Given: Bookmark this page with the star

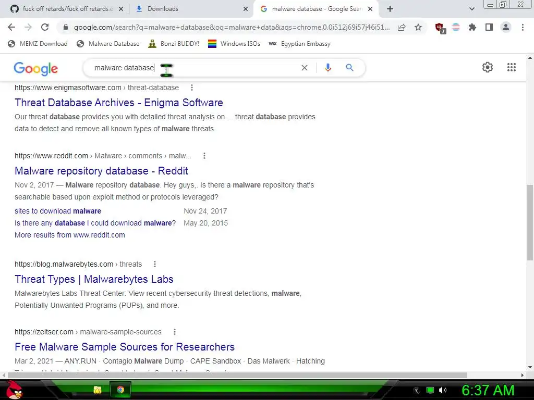Looking at the screenshot, I should click(418, 27).
